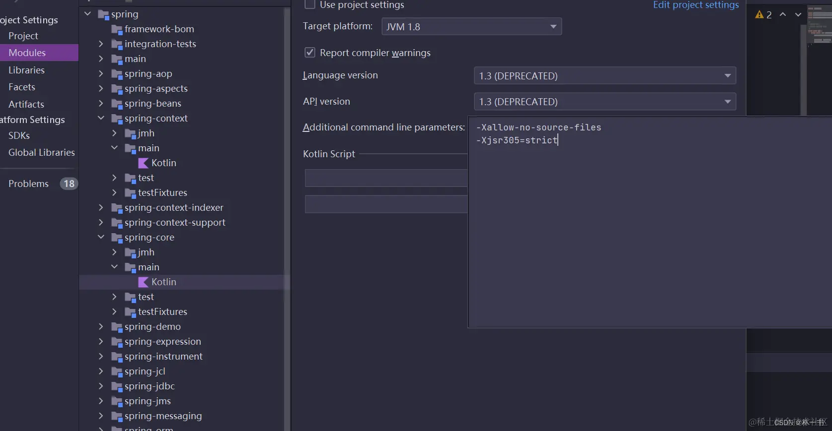Click the second Kotlin Script input field

pos(386,204)
